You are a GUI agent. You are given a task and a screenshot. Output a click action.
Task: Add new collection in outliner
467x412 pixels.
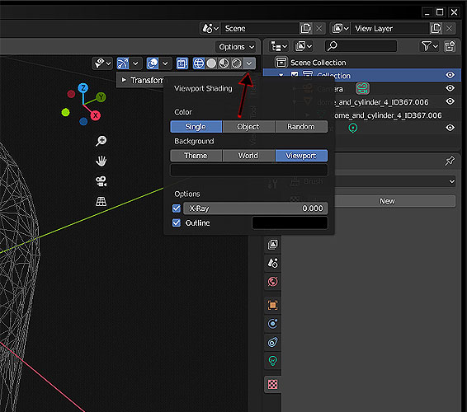coord(450,46)
